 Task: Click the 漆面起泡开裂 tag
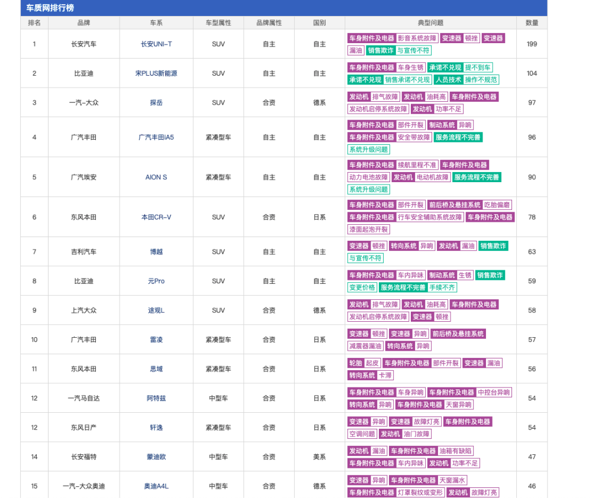368,229
